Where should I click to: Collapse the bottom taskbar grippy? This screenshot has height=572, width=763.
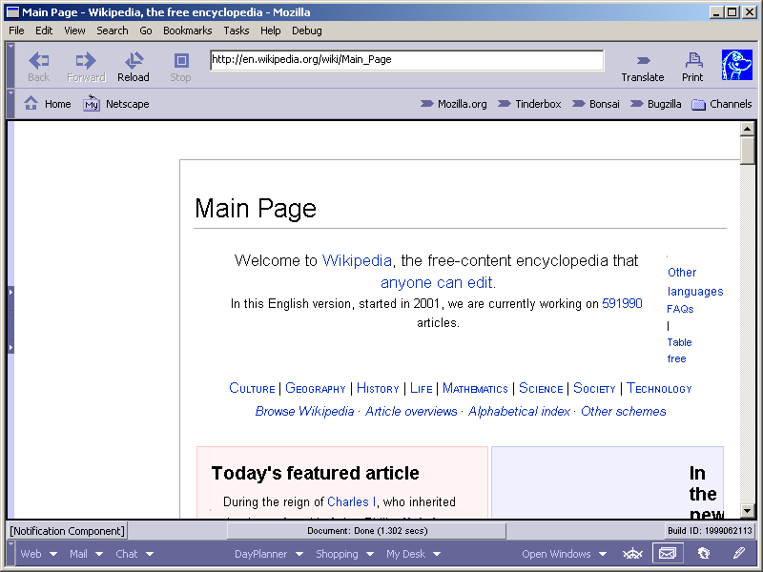point(10,553)
